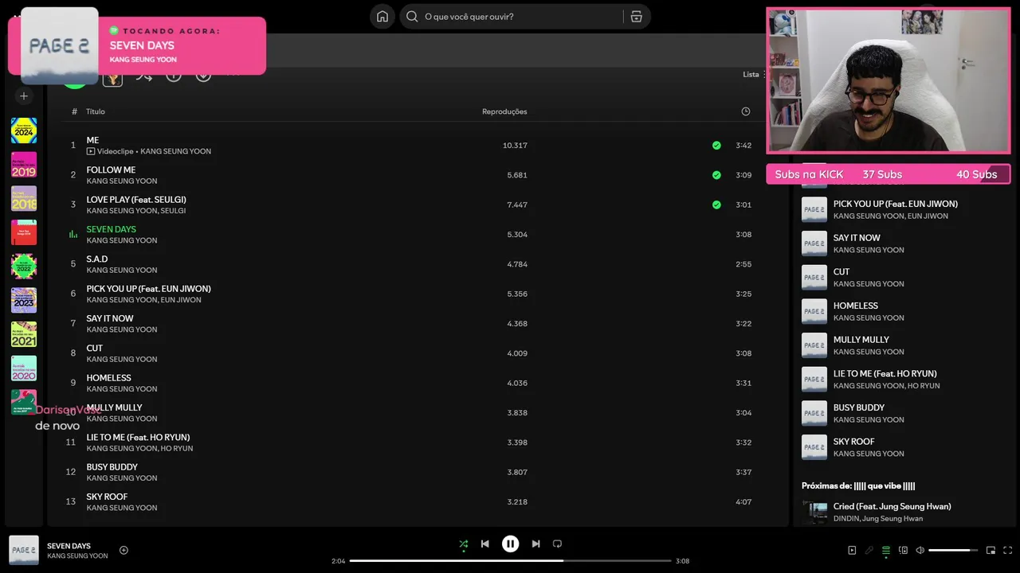Screen dimensions: 1020x573
Task: Add SEVEN DAYS to Liked Songs
Action: point(124,550)
